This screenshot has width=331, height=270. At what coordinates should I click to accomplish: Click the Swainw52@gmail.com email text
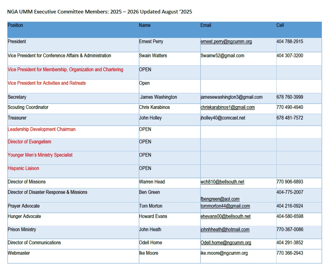[x=222, y=56]
